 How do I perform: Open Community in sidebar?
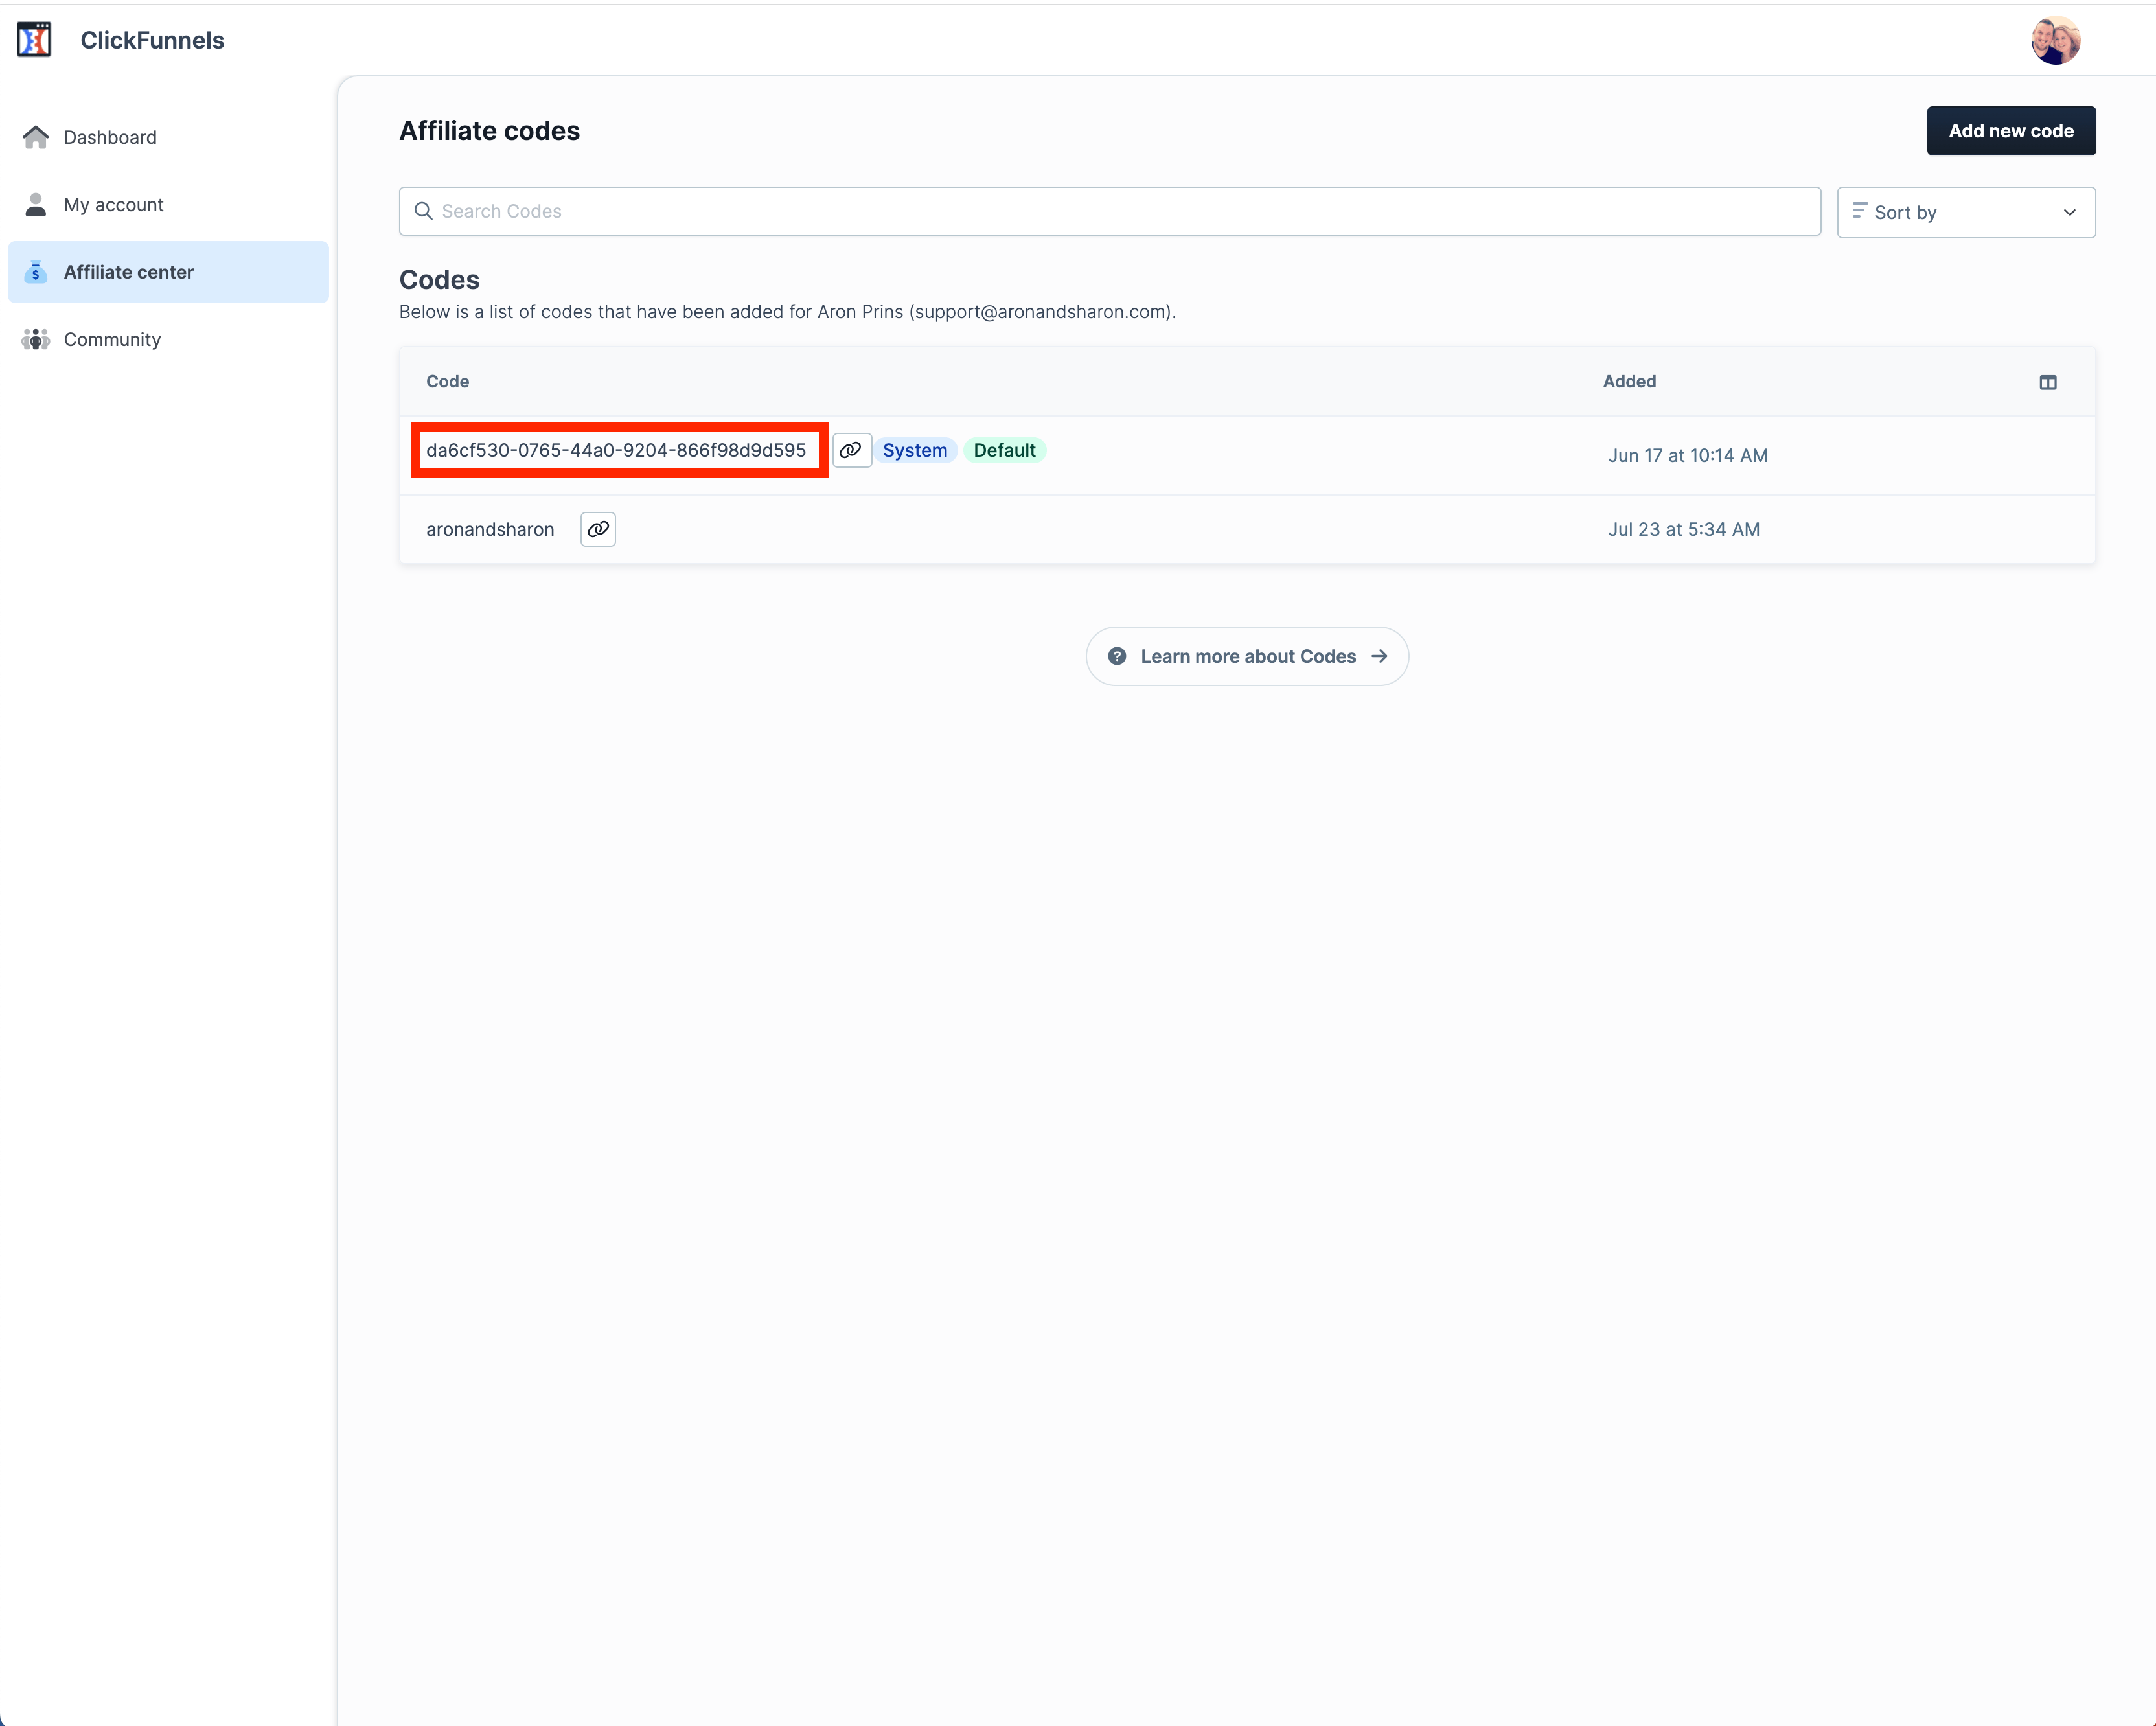(168, 339)
